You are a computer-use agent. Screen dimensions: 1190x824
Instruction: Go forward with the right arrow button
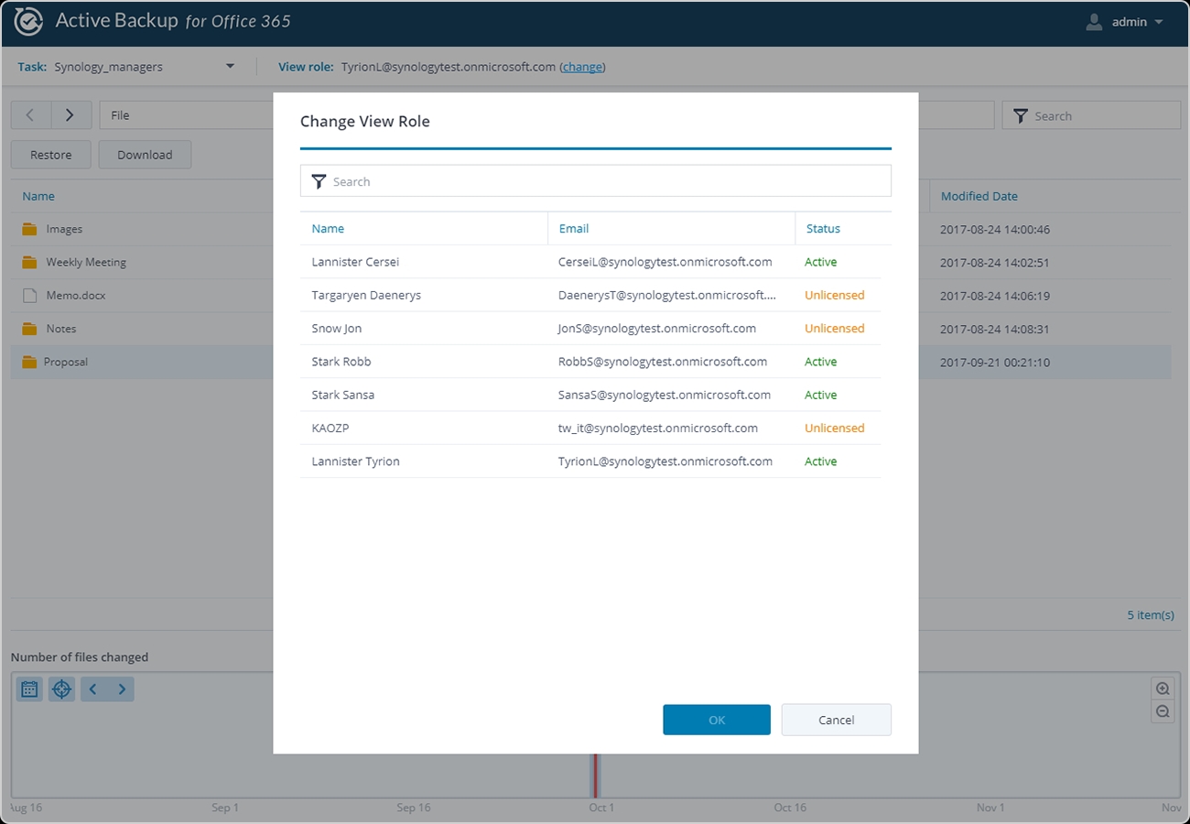(70, 115)
